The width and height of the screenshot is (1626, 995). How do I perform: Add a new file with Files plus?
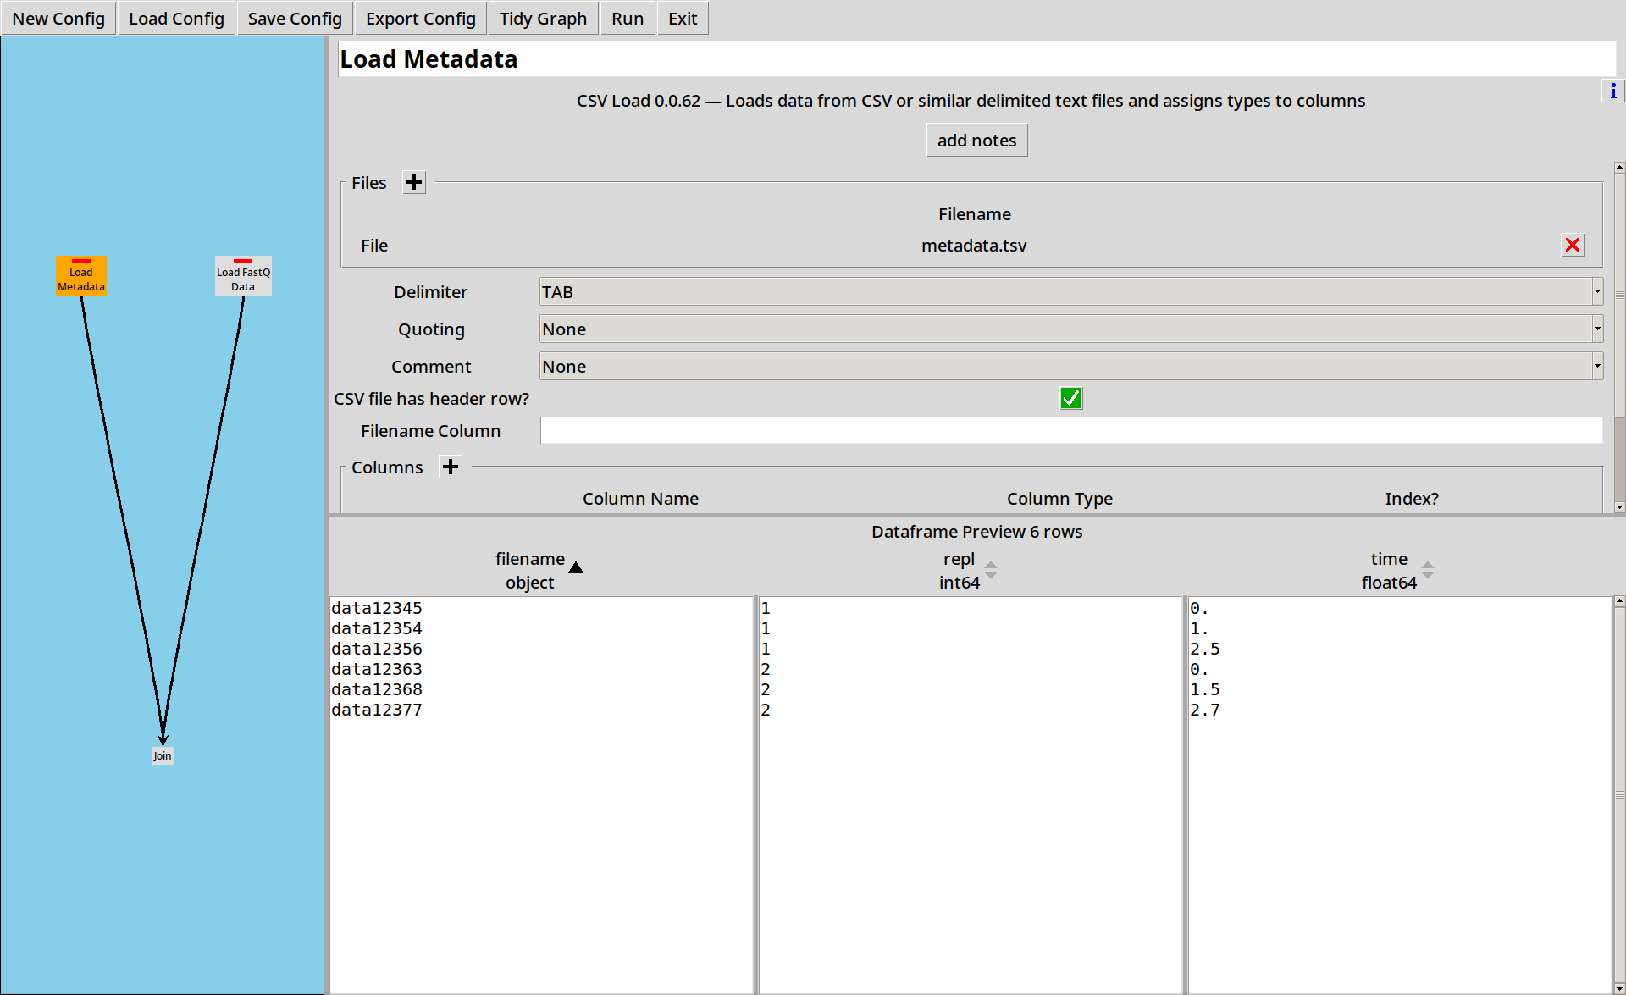pyautogui.click(x=413, y=182)
